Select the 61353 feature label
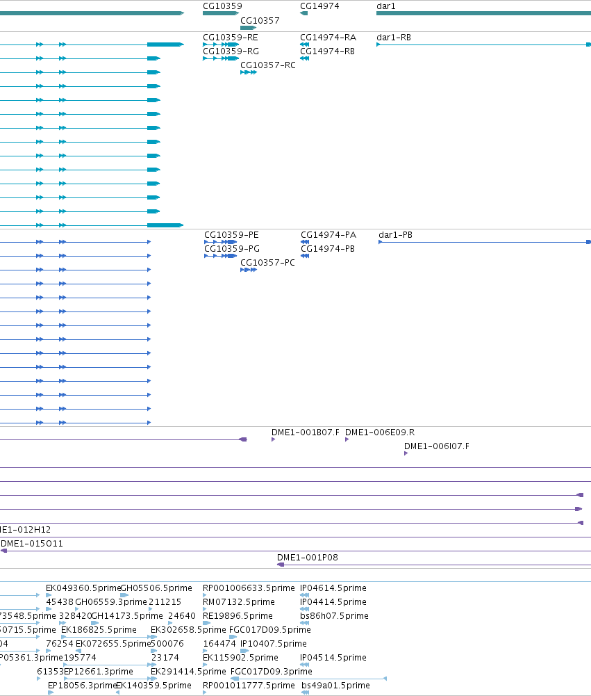Screen dimensions: 591x696 coord(50,672)
